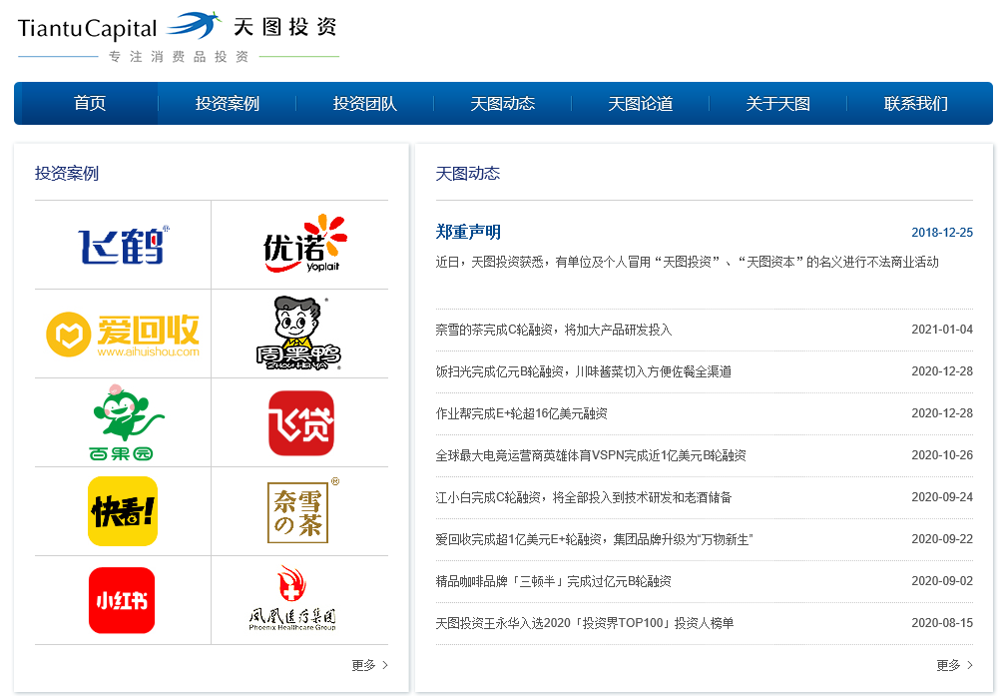Select the Aihuishou (爱回收) logo

click(123, 334)
